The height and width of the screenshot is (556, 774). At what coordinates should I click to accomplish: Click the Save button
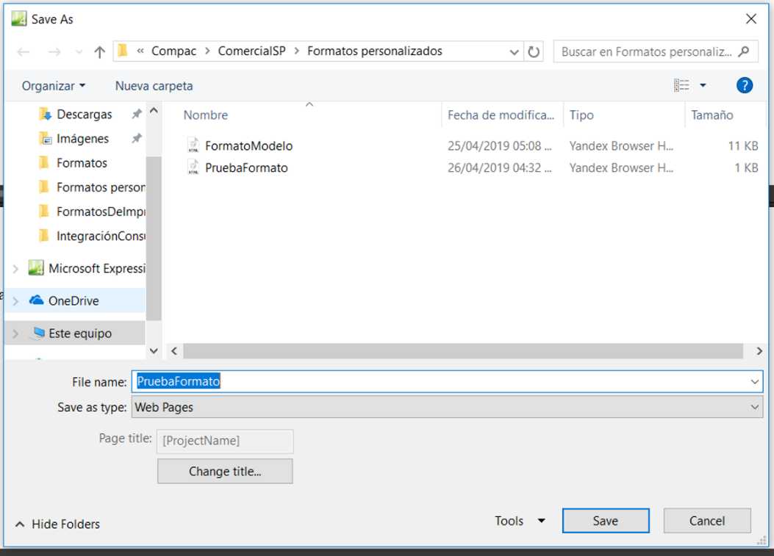click(x=605, y=520)
